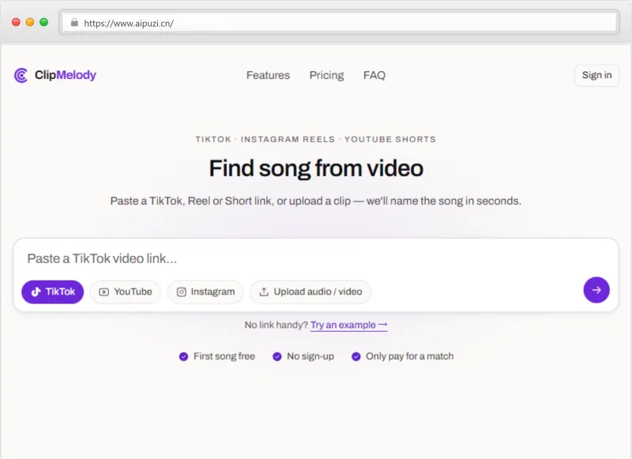
Task: Submit with the purple arrow button
Action: 596,290
